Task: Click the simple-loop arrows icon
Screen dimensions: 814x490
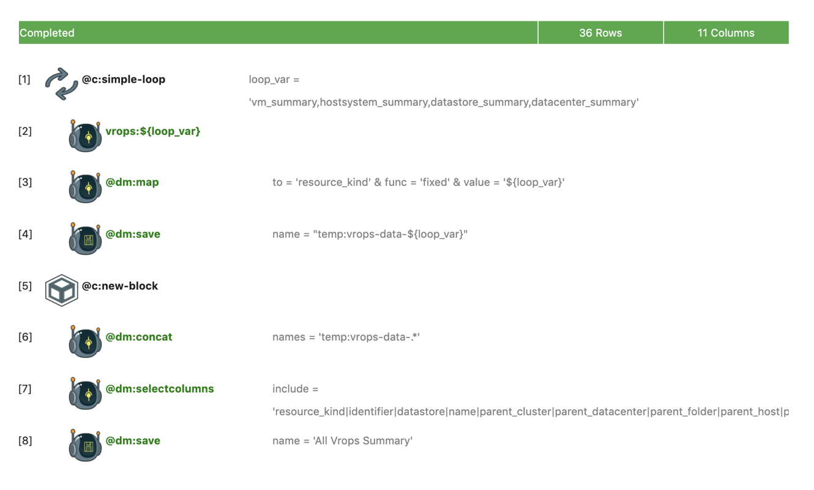Action: pos(61,83)
